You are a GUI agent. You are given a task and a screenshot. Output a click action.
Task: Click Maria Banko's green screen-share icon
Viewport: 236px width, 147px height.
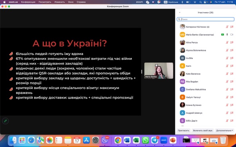click(x=222, y=34)
